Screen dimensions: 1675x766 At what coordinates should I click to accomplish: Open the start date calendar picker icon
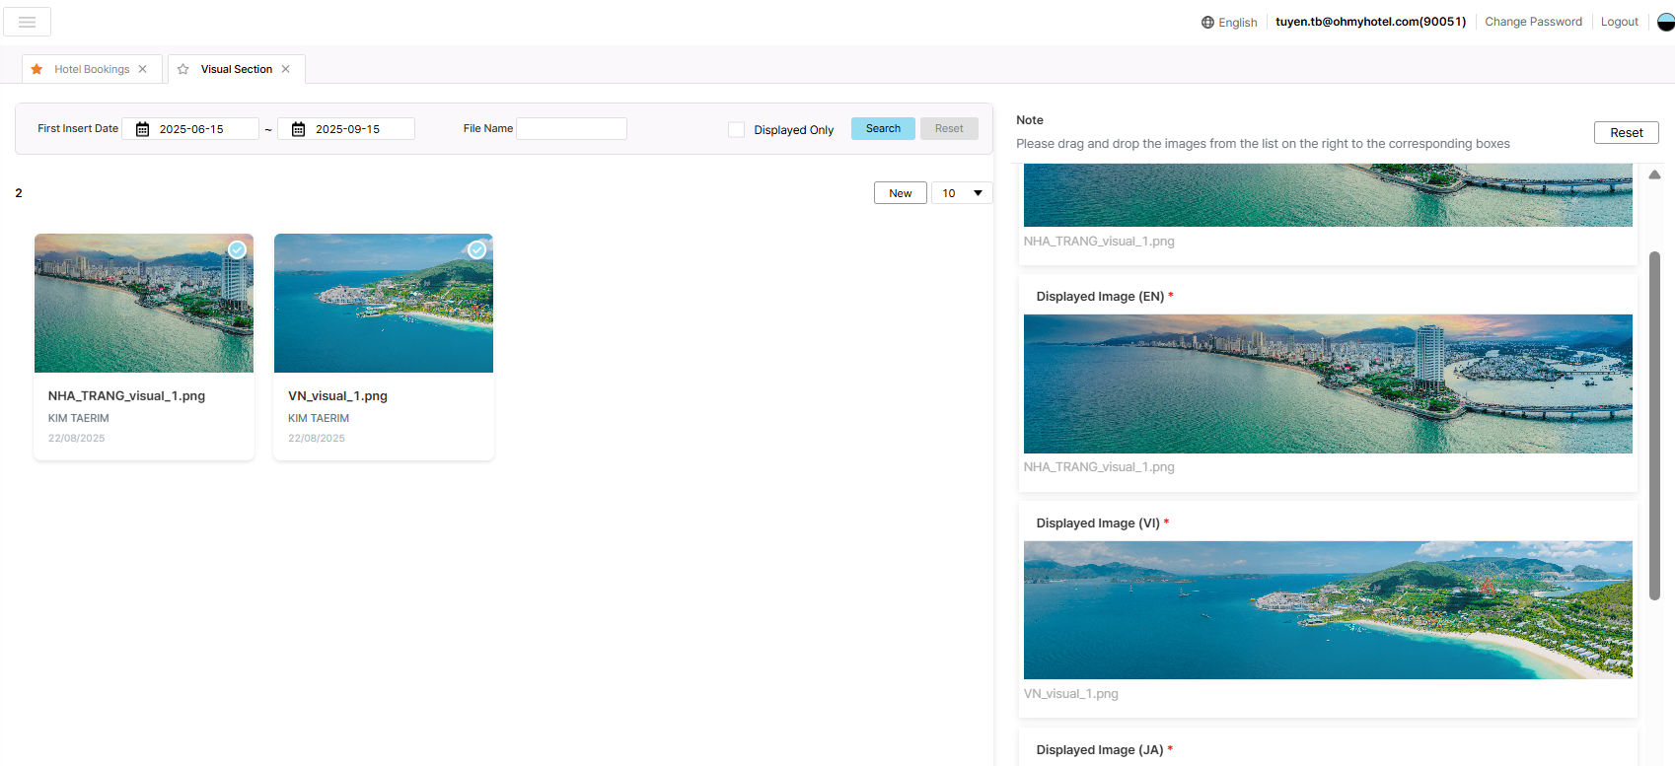(x=142, y=129)
